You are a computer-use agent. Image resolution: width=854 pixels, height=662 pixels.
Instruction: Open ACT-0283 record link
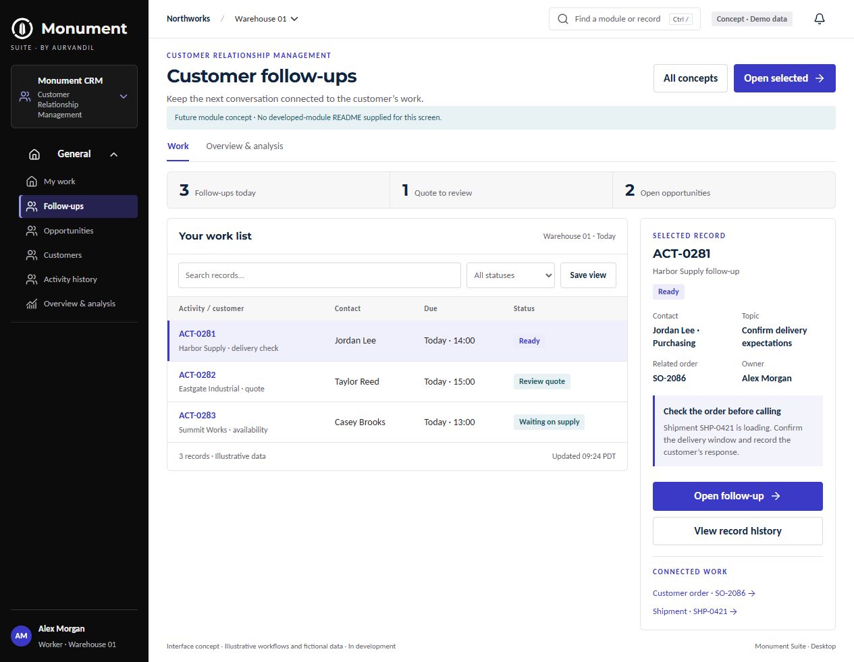(x=197, y=415)
